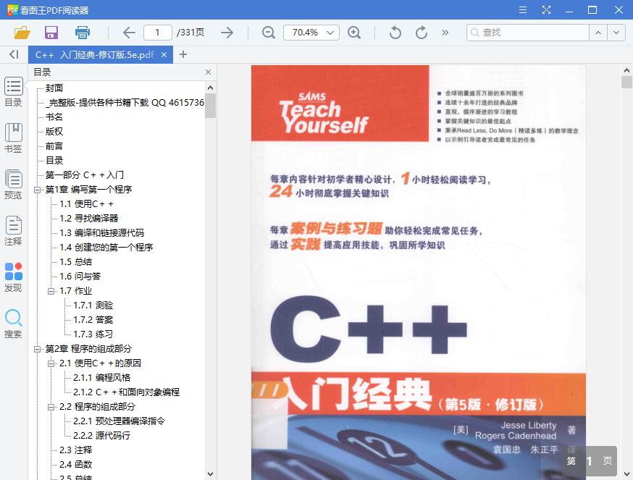
Task: Jump to 版权 outline entry
Action: pos(54,132)
